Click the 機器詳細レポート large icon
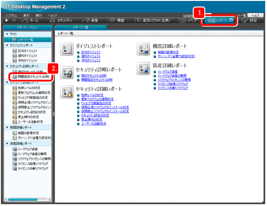Image resolution: width=267 pixels, height=206 pixels. point(143,49)
